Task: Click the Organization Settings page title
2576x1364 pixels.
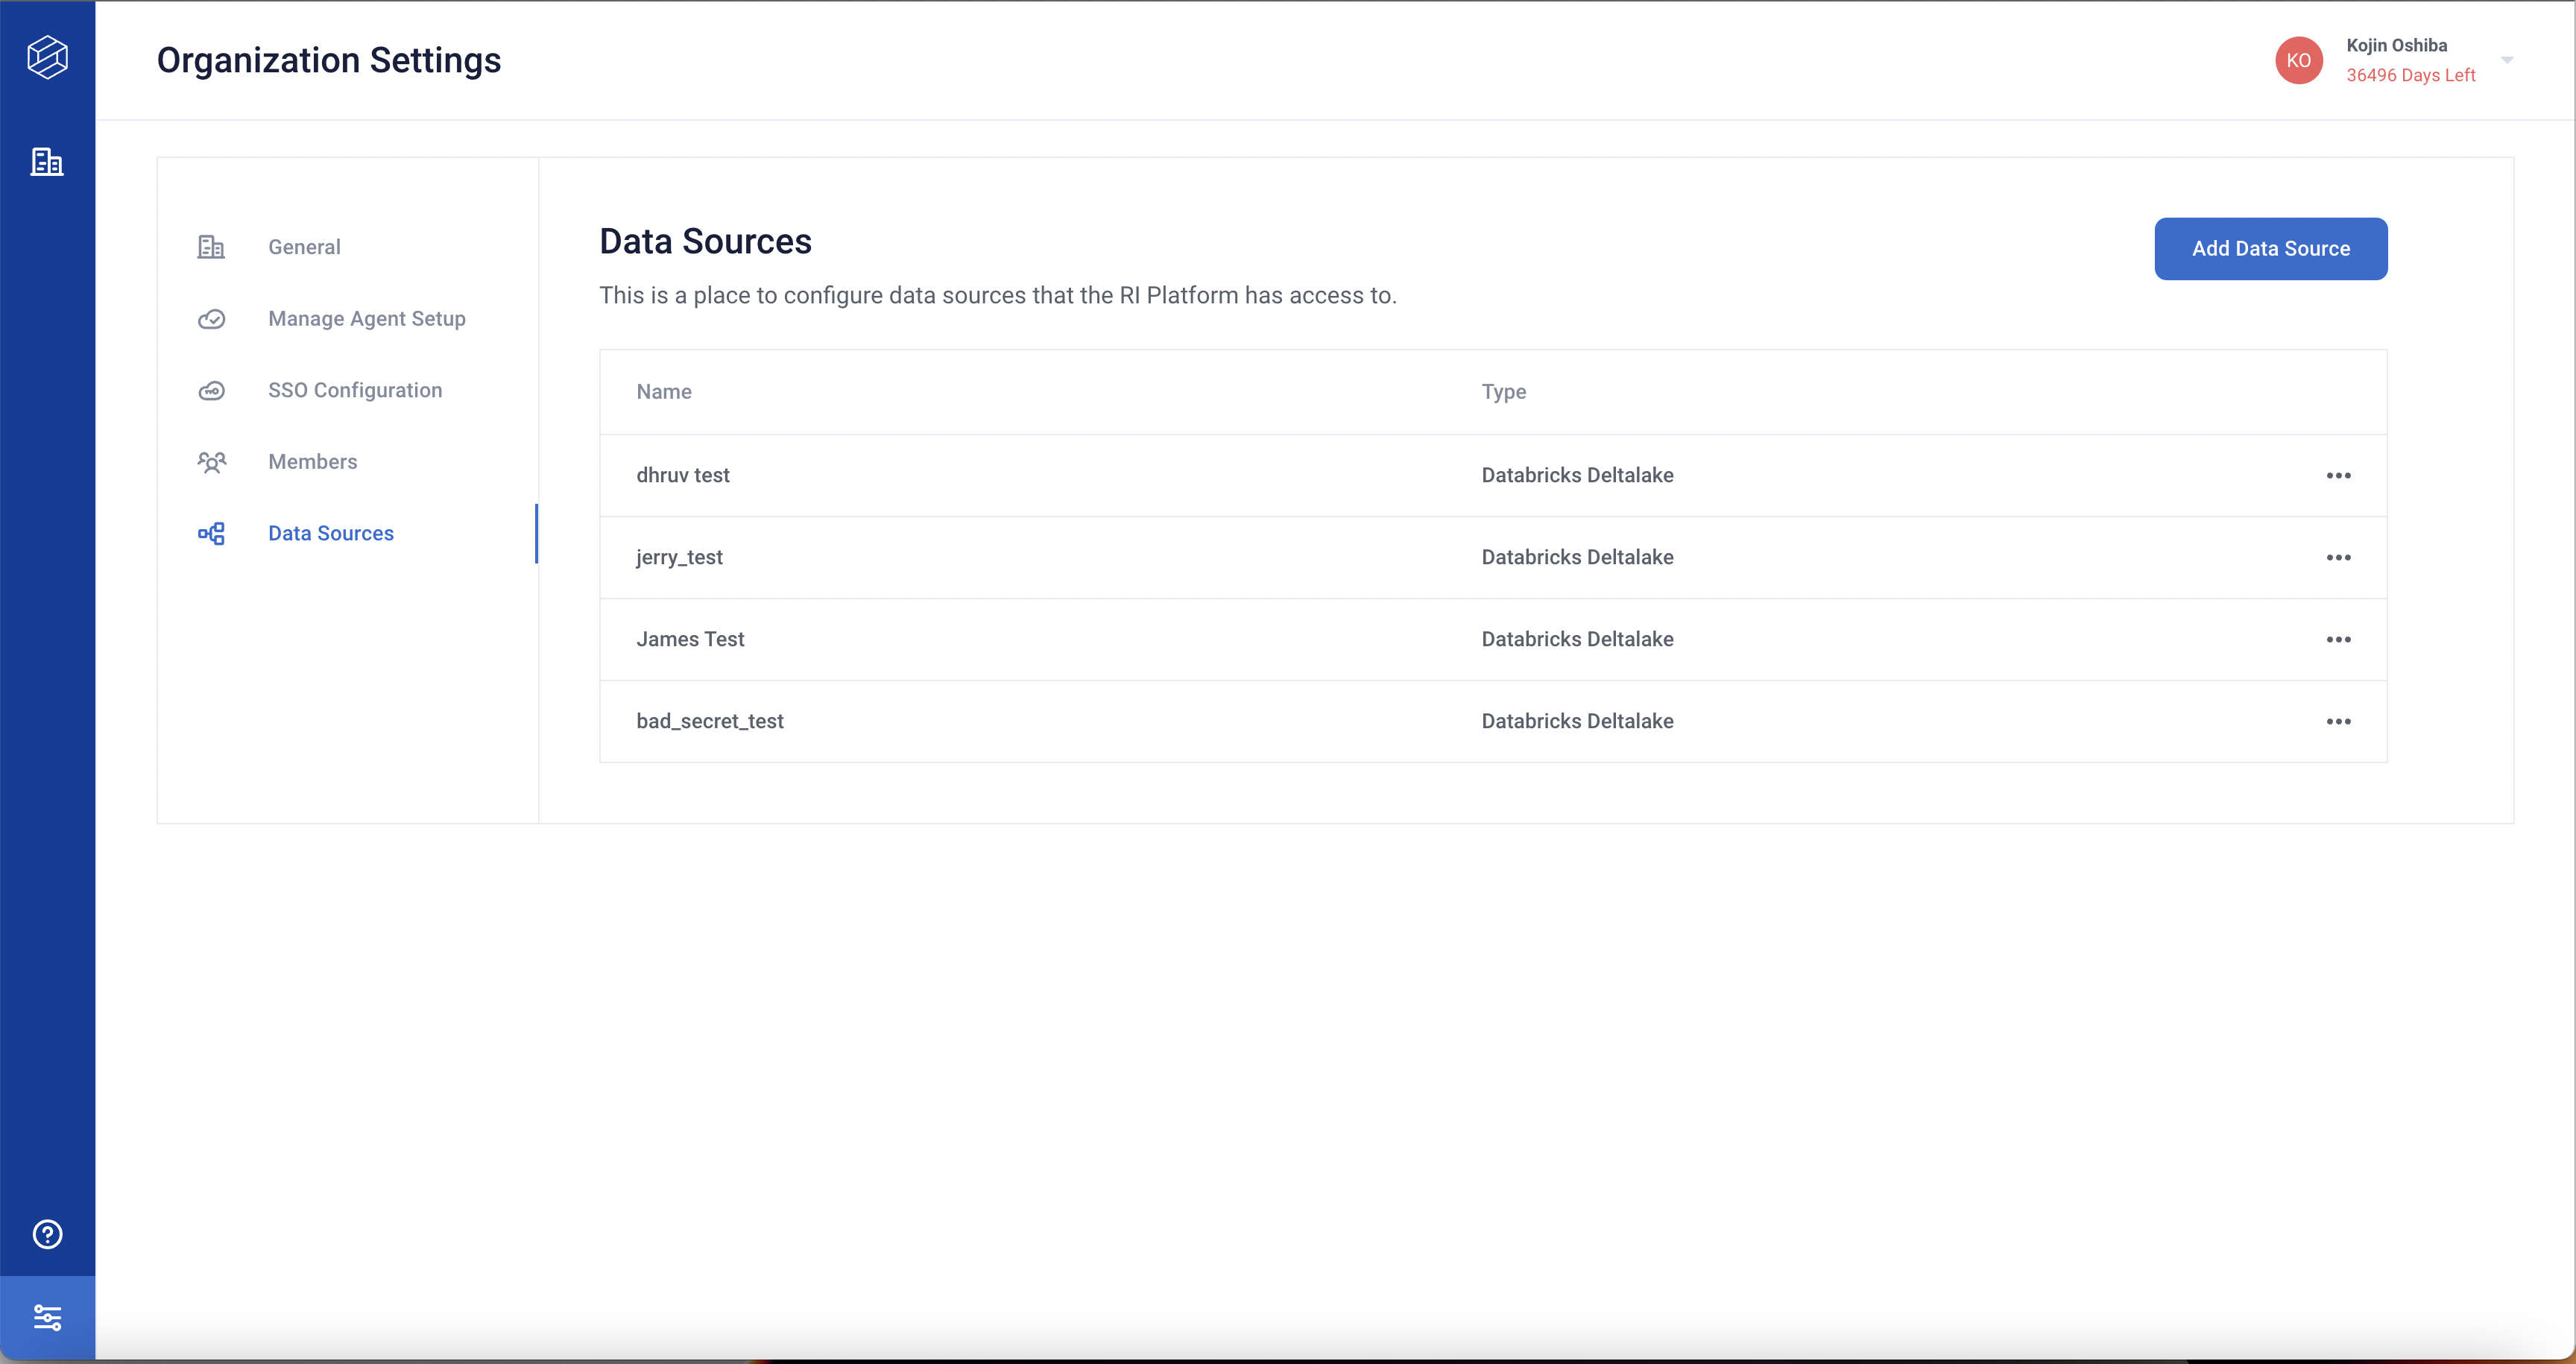Action: (329, 60)
